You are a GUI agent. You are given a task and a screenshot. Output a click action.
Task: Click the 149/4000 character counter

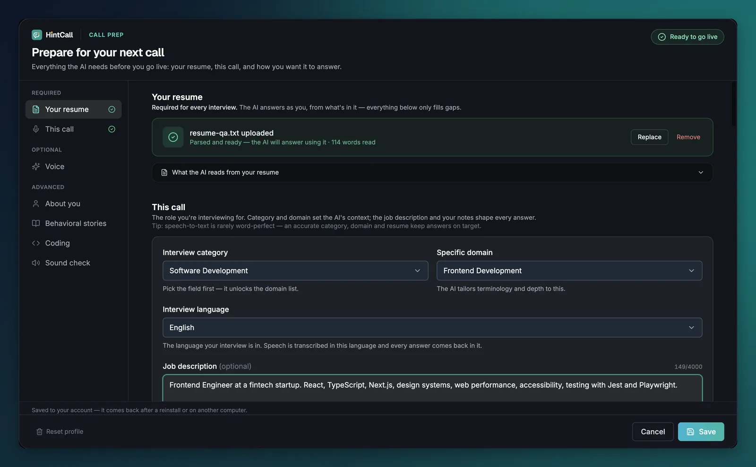coord(688,367)
